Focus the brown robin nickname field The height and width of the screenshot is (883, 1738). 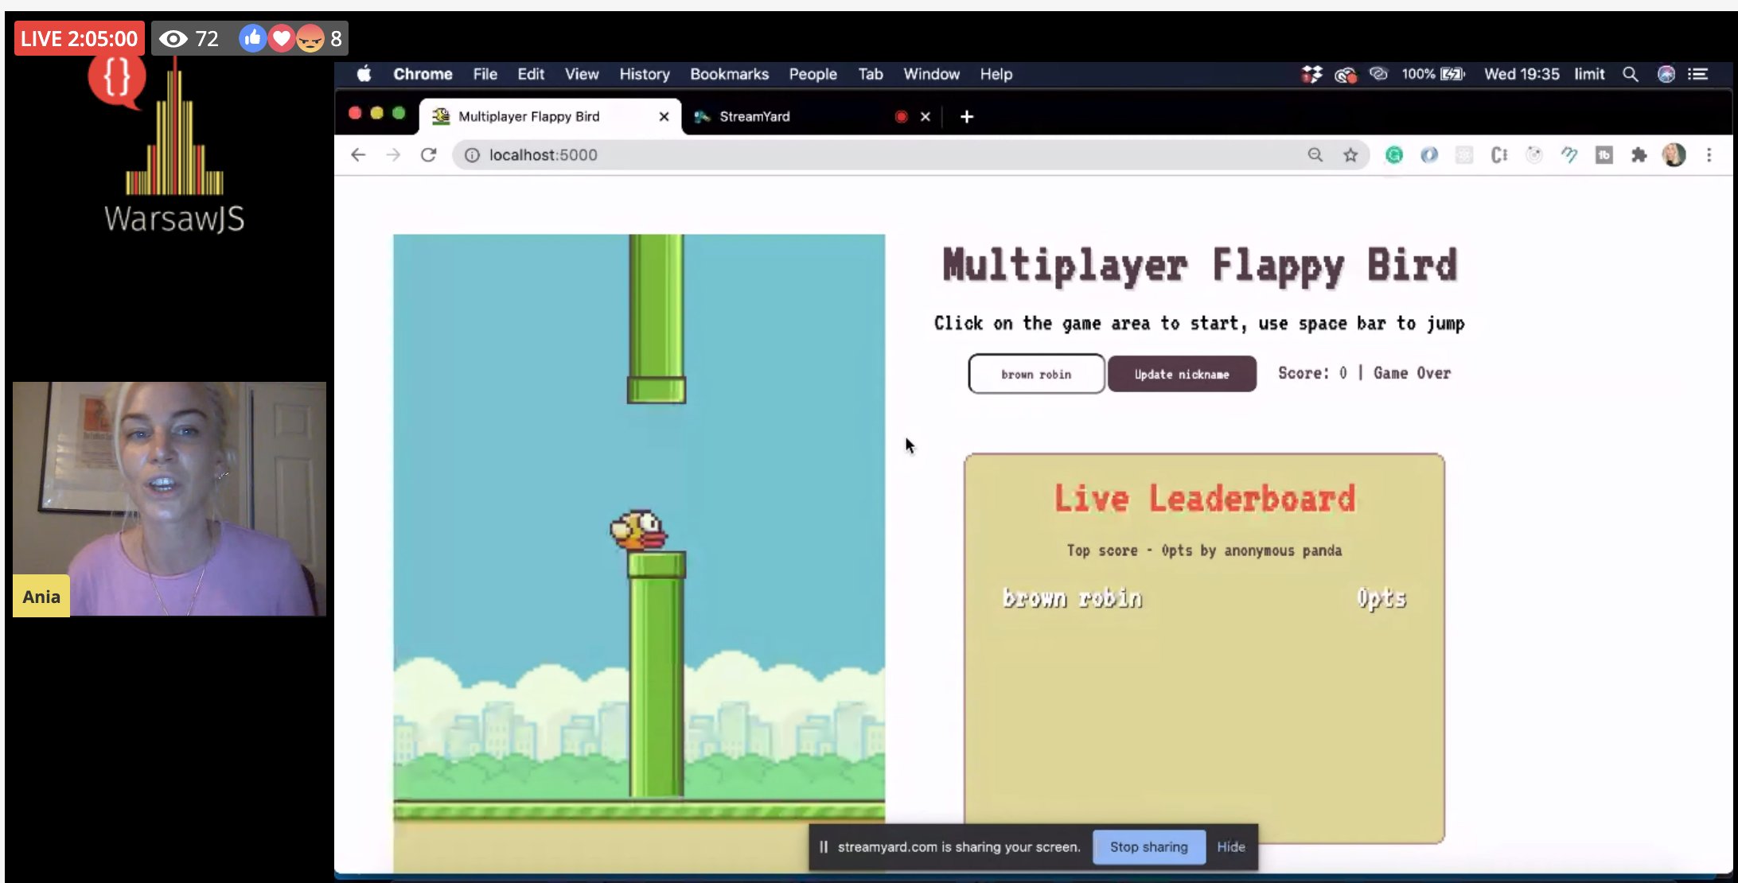point(1036,374)
